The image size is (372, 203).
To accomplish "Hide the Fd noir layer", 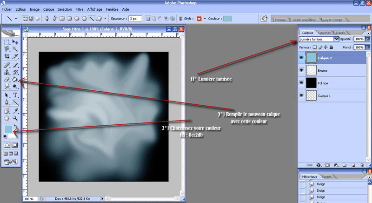I will [301, 82].
